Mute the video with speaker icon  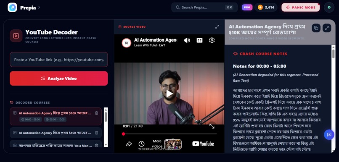pos(187,40)
